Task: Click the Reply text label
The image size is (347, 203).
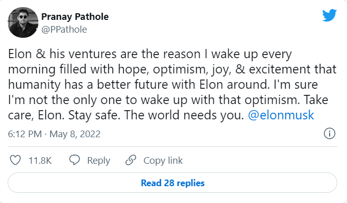Action: point(99,161)
